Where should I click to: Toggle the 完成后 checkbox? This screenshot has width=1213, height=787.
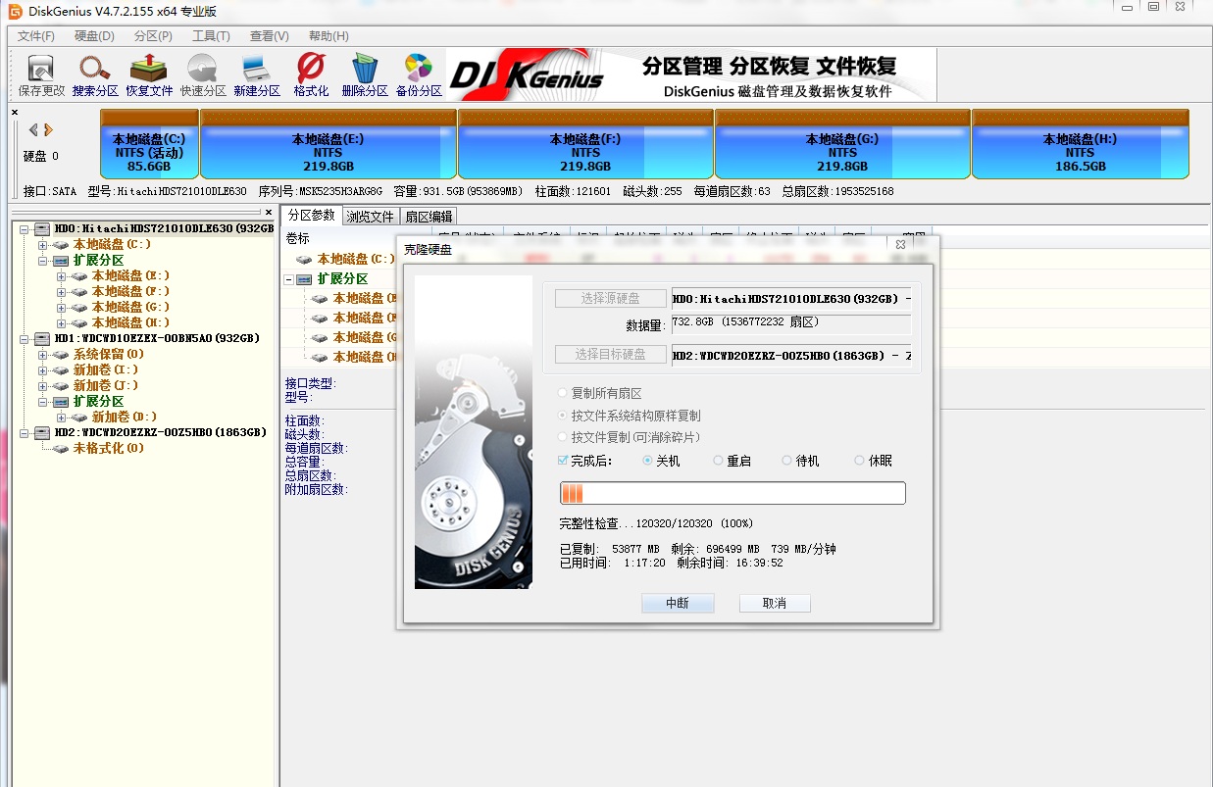pos(563,460)
